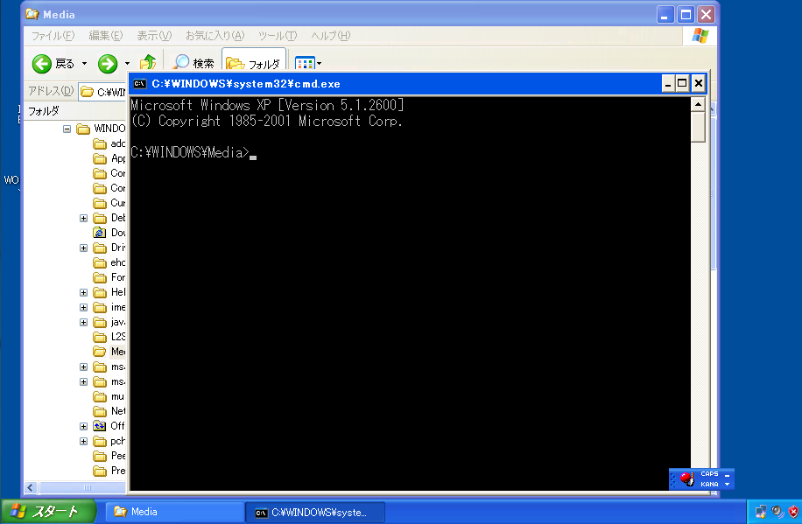Expand the Hel folder node
802x524 pixels.
tap(83, 292)
